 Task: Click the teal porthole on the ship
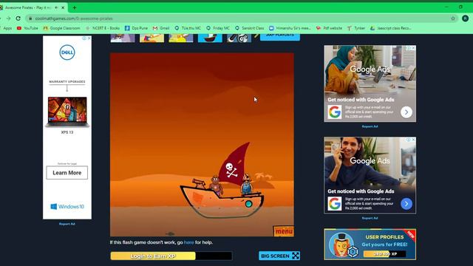pos(248,204)
